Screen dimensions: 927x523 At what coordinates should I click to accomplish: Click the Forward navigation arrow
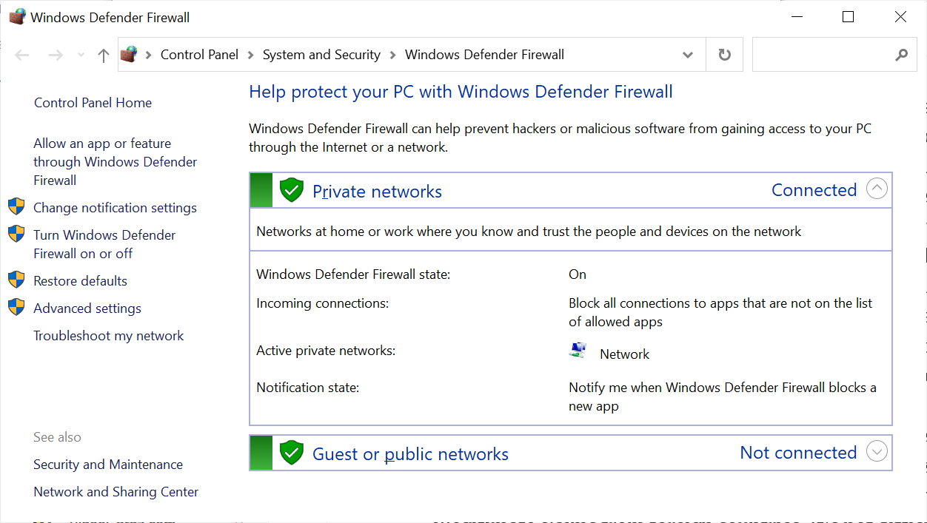pyautogui.click(x=56, y=55)
